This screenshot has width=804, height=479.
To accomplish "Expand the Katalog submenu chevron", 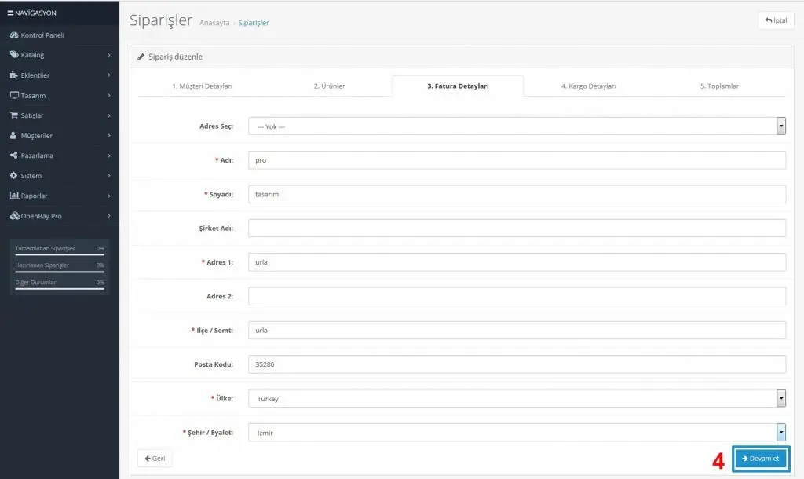I will click(108, 55).
